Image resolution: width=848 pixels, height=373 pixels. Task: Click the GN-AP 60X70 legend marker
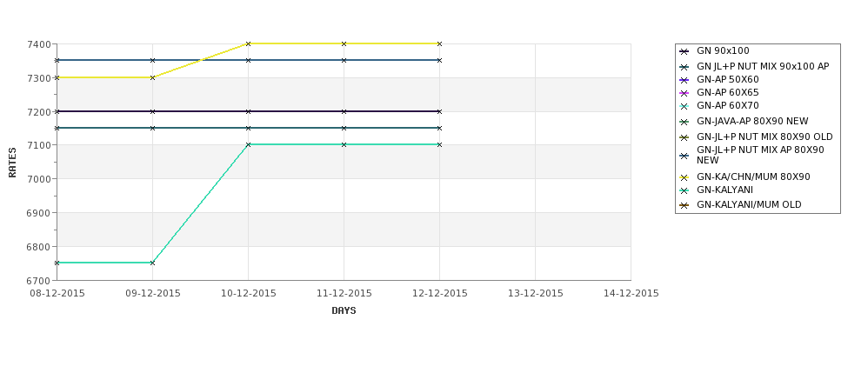pyautogui.click(x=684, y=106)
